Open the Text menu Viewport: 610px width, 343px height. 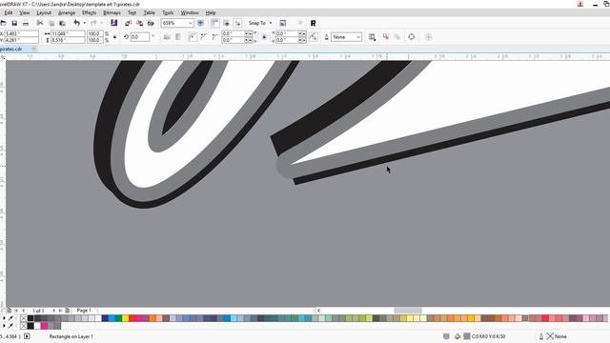[132, 12]
